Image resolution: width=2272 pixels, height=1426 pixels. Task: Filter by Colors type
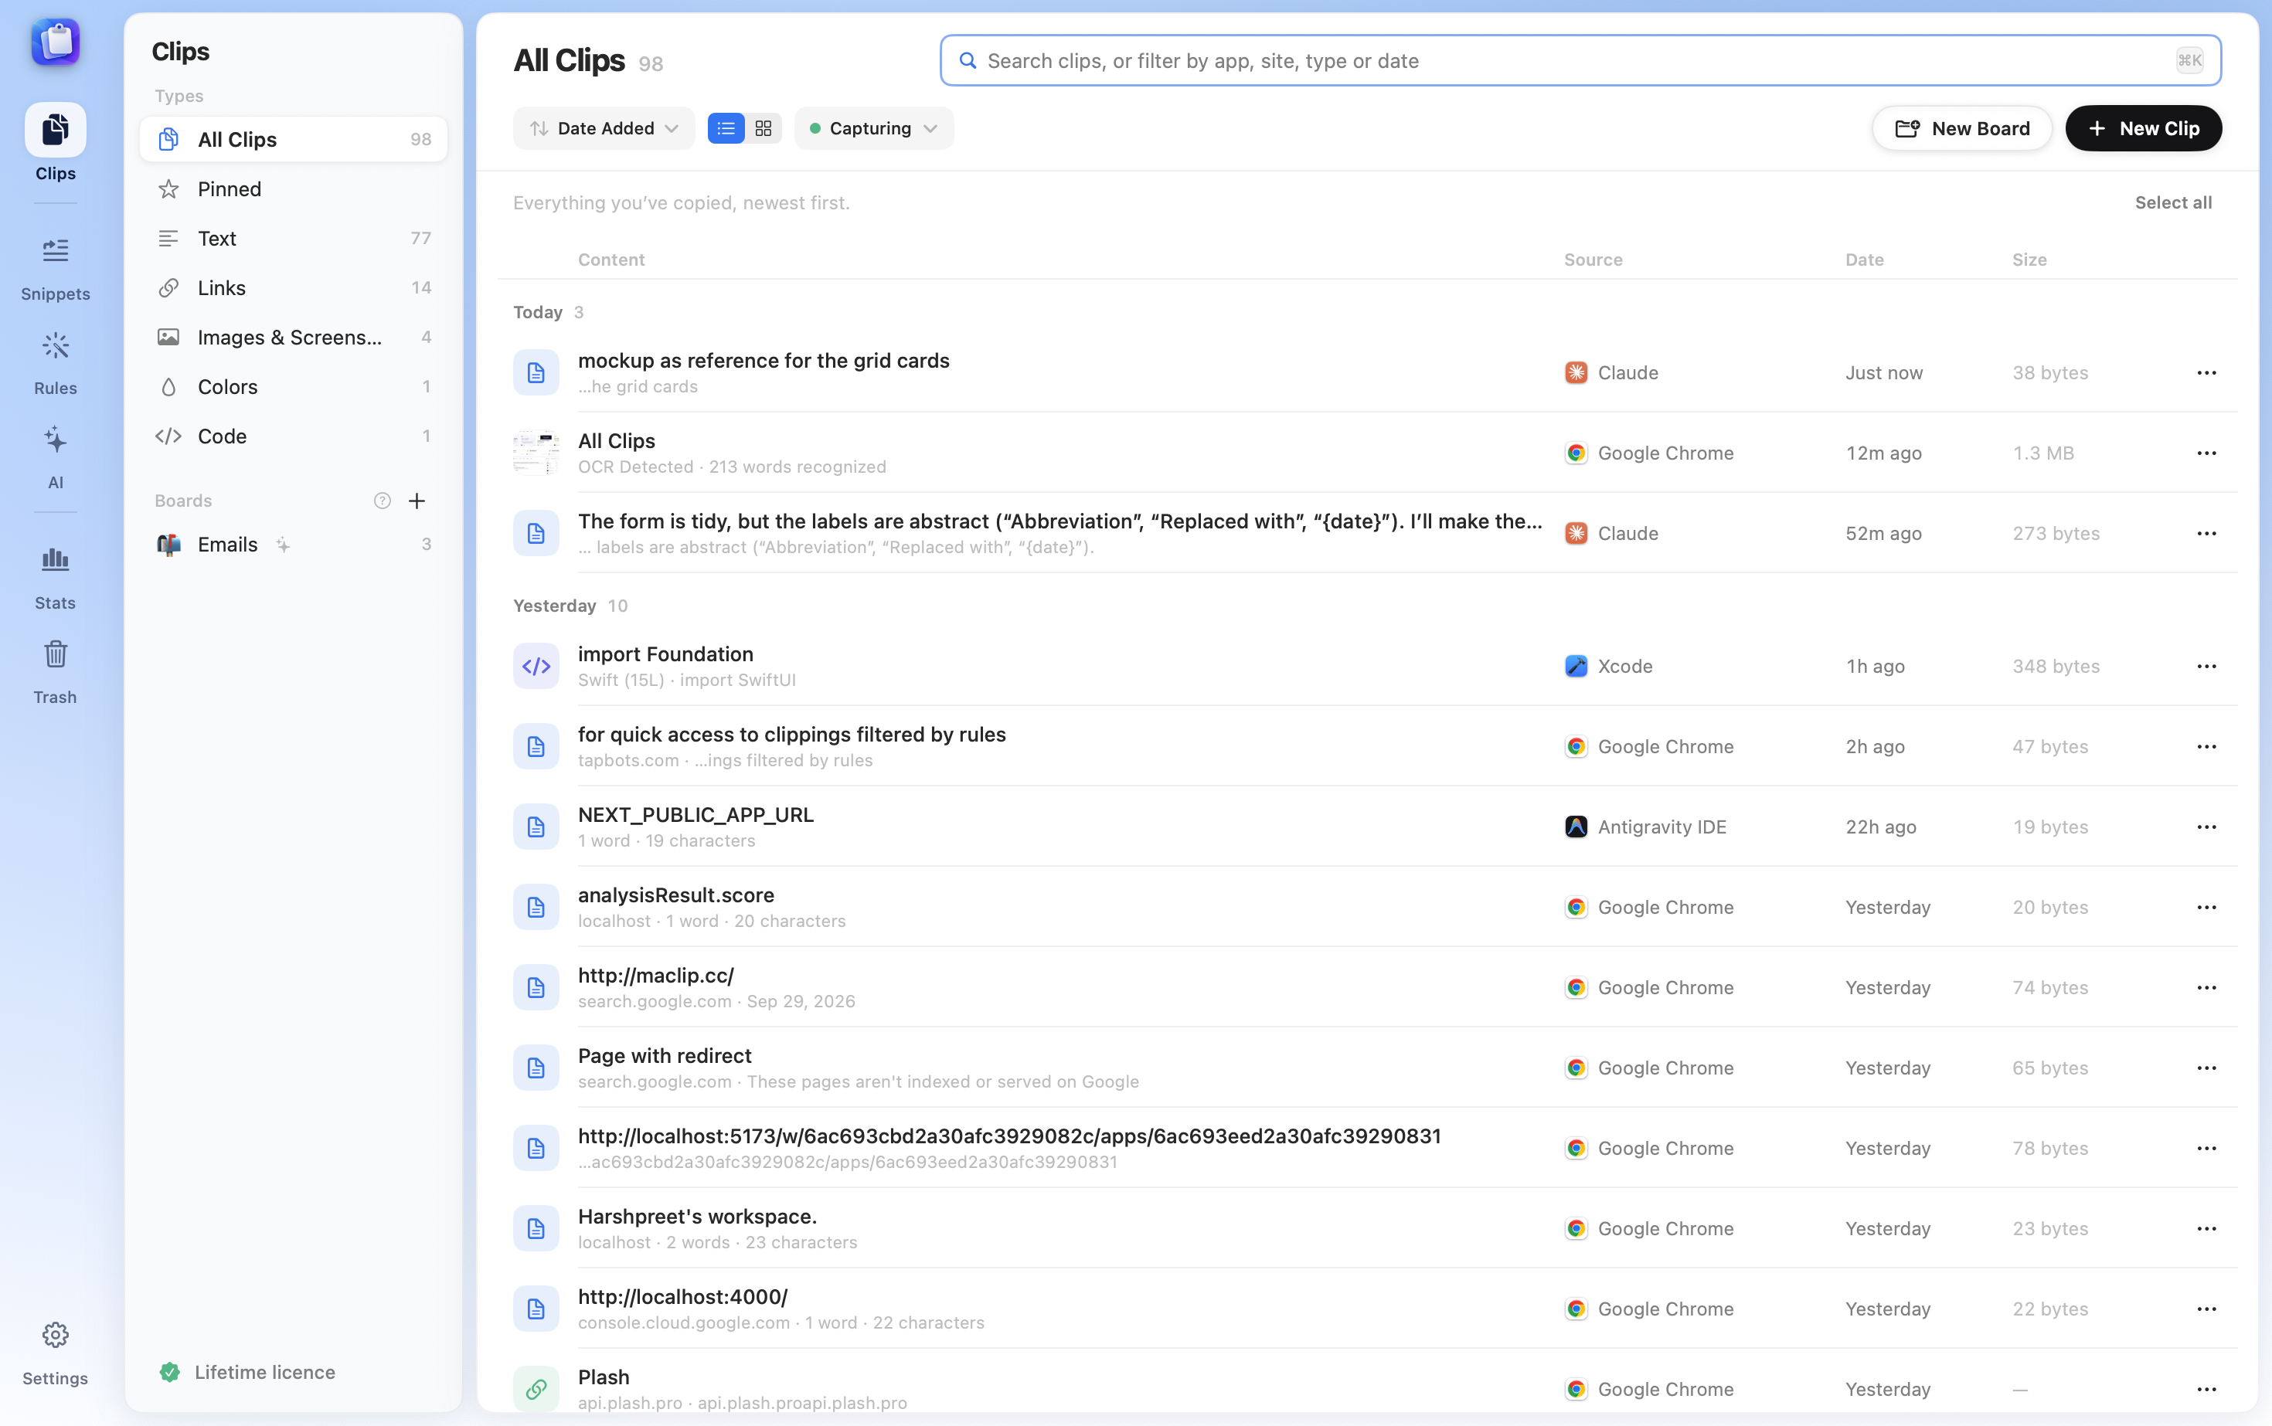coord(294,387)
